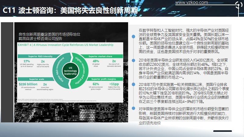244x137 pixels.
Task: Select the slide title starting with C11 波士顿咨询
Action: pyautogui.click(x=70, y=10)
